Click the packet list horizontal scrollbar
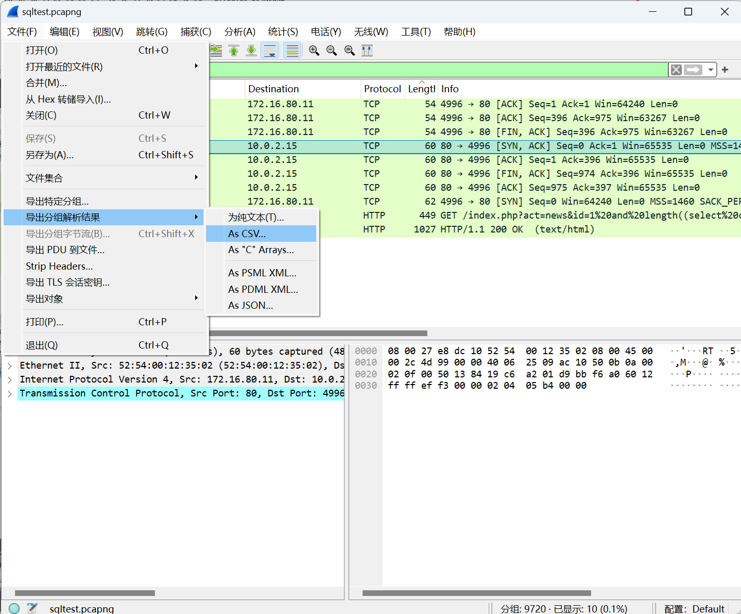Screen dimensions: 741x614 point(318,333)
